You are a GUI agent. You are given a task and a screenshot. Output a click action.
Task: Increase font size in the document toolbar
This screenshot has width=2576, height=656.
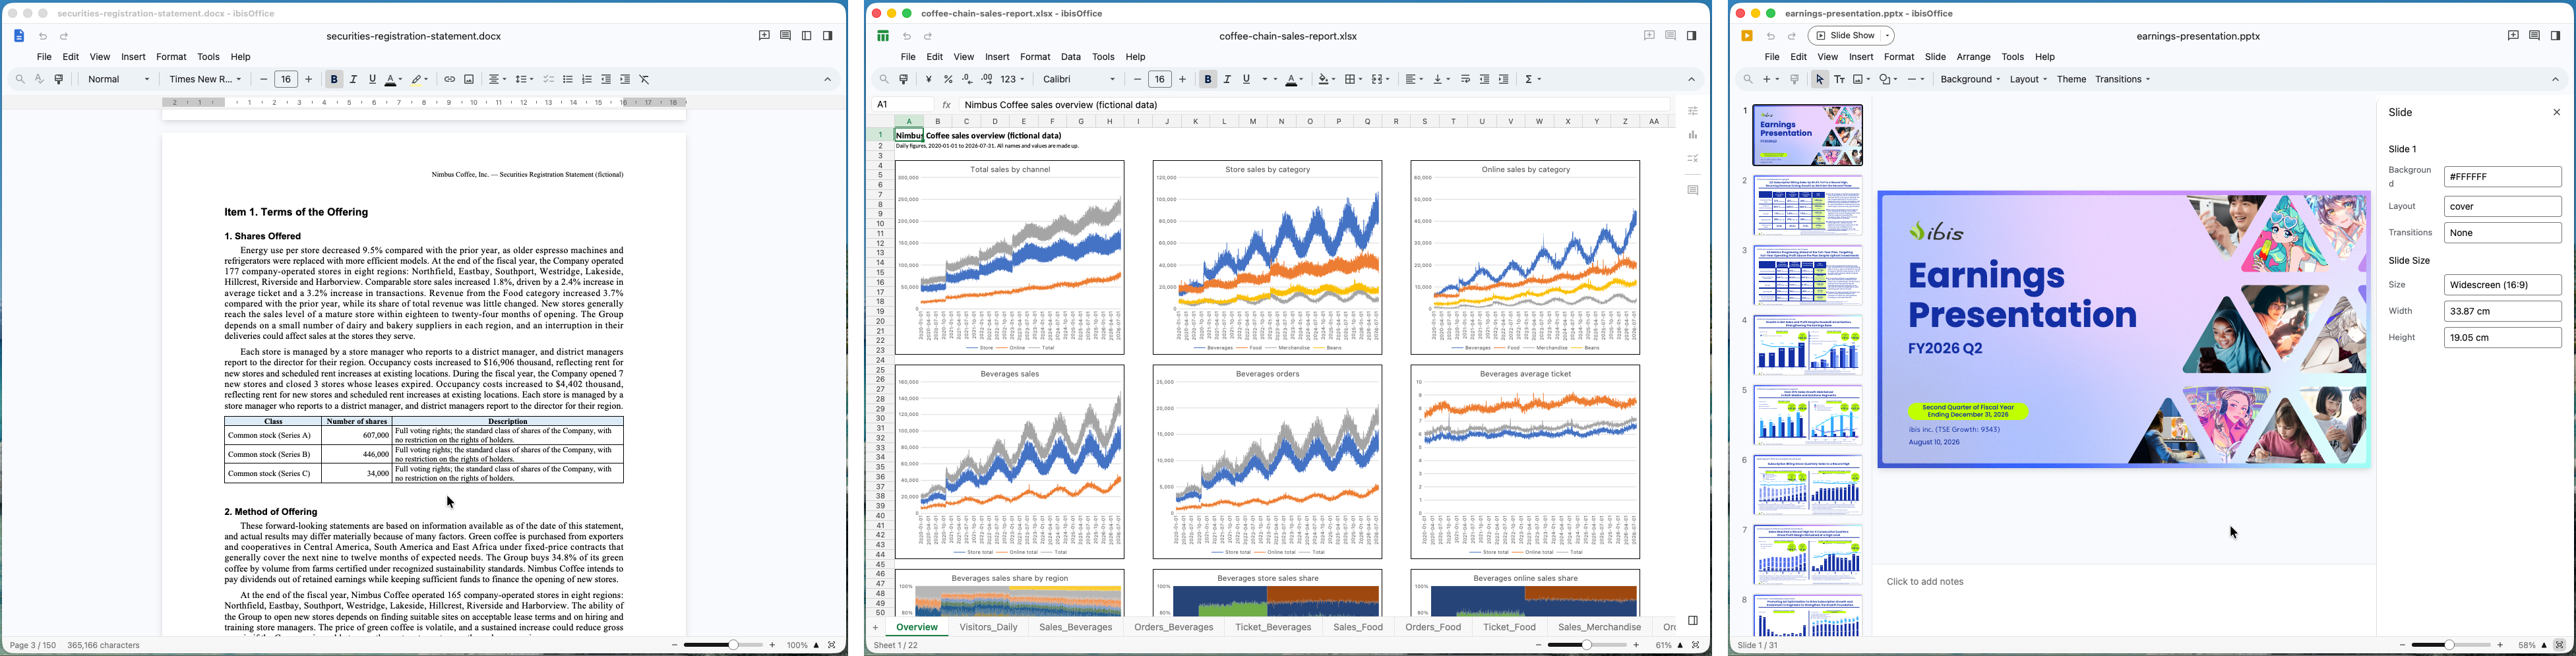point(309,80)
